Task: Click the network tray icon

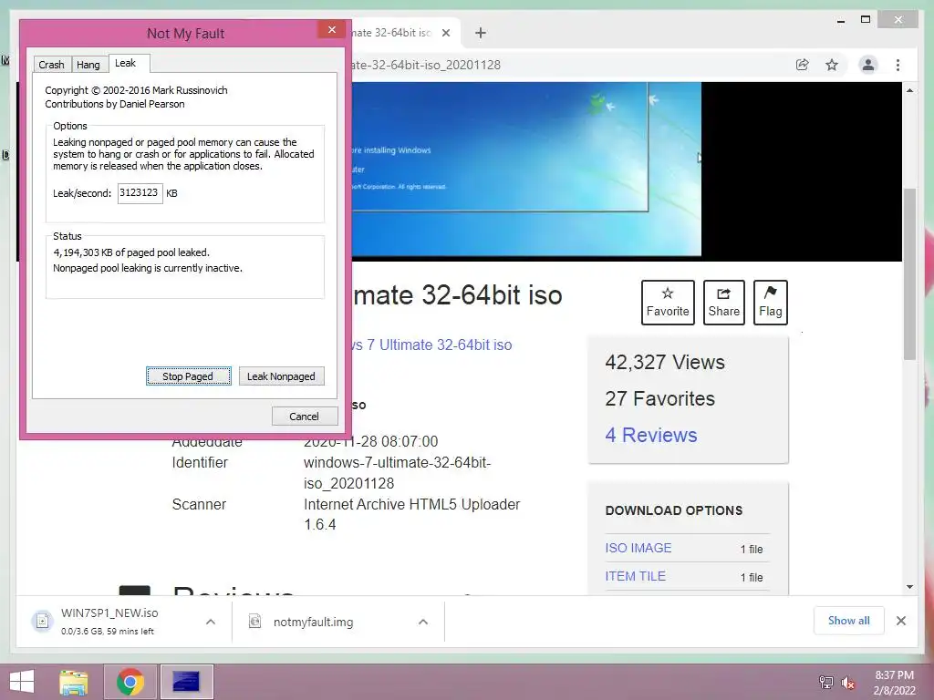Action: (826, 682)
